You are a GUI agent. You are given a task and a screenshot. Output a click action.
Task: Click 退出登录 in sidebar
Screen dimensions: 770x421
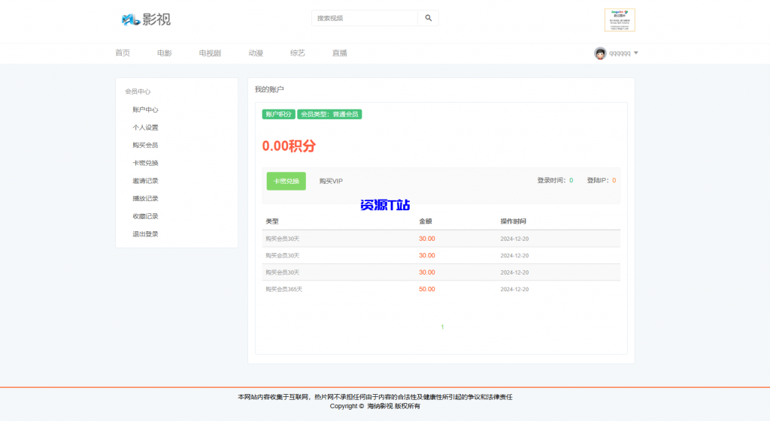click(145, 234)
